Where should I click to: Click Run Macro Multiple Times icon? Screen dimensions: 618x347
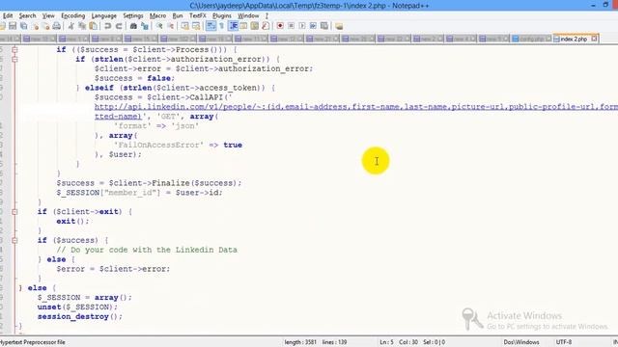pyautogui.click(x=313, y=26)
